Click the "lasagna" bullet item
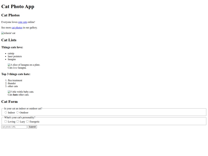The width and height of the screenshot is (208, 156). tap(12, 59)
